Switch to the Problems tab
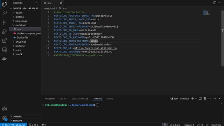 (x=50, y=99)
